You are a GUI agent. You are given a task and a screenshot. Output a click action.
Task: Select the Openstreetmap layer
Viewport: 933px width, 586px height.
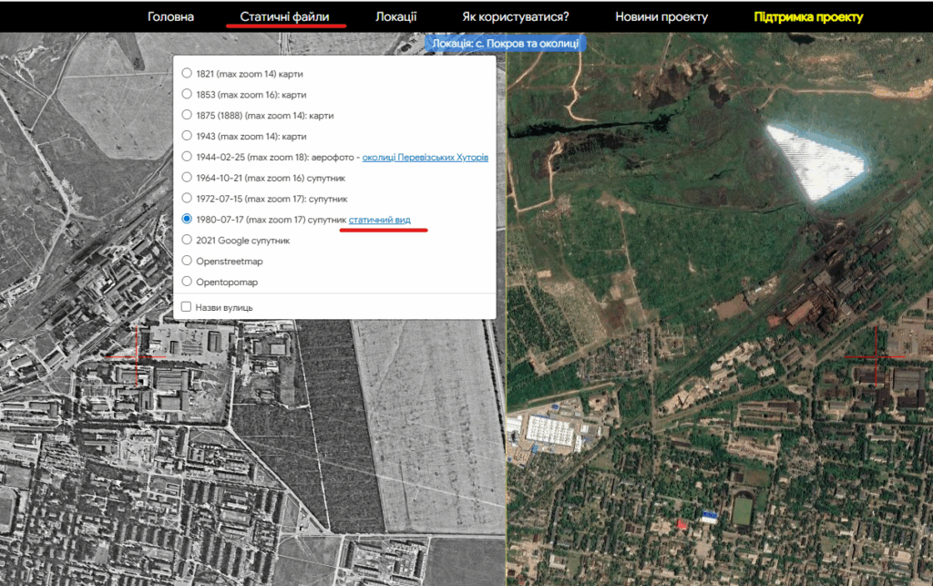(187, 261)
